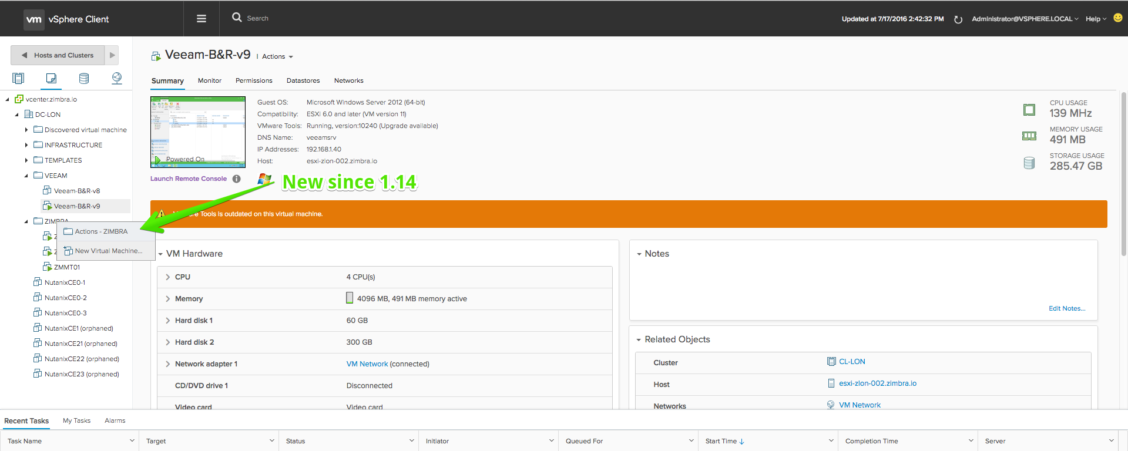This screenshot has width=1128, height=451.
Task: Expand the Hard disk 1 row
Action: click(167, 321)
